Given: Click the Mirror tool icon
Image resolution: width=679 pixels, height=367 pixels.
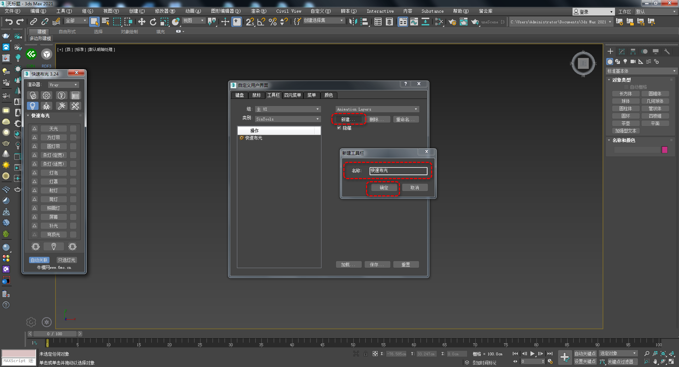Looking at the screenshot, I should (353, 22).
